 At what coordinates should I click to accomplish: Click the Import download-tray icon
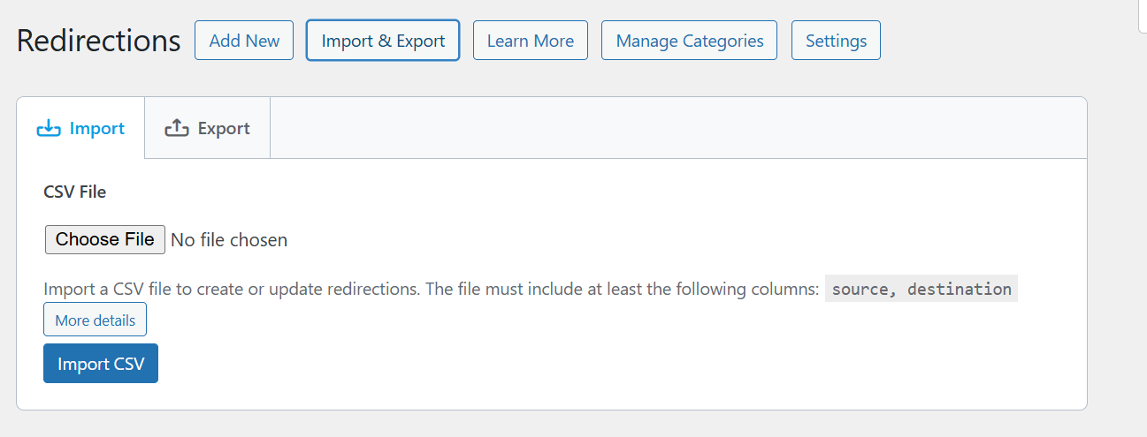click(x=49, y=129)
